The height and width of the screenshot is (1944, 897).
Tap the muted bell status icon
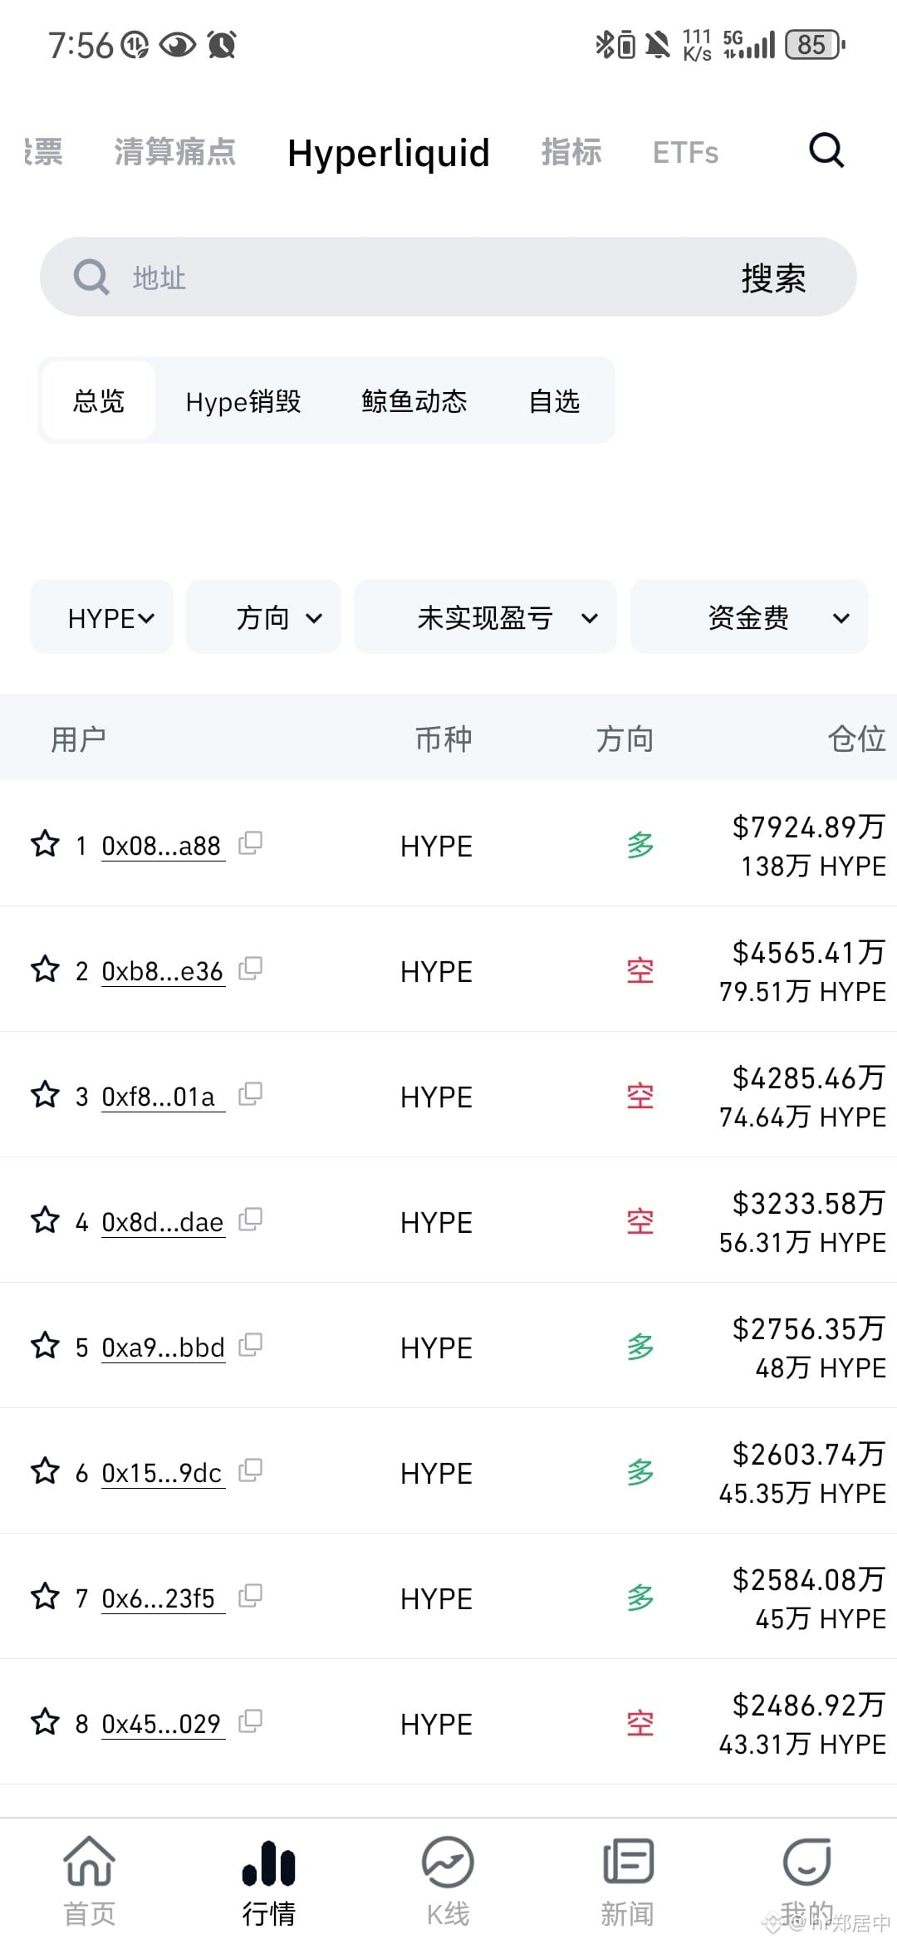click(x=658, y=44)
